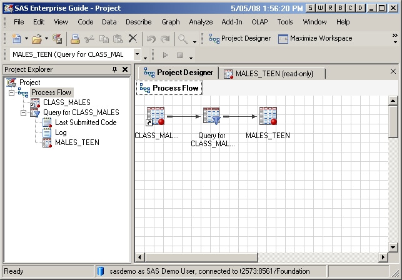The height and width of the screenshot is (280, 402).
Task: Pin the Project Explorer panel
Action: (114, 69)
